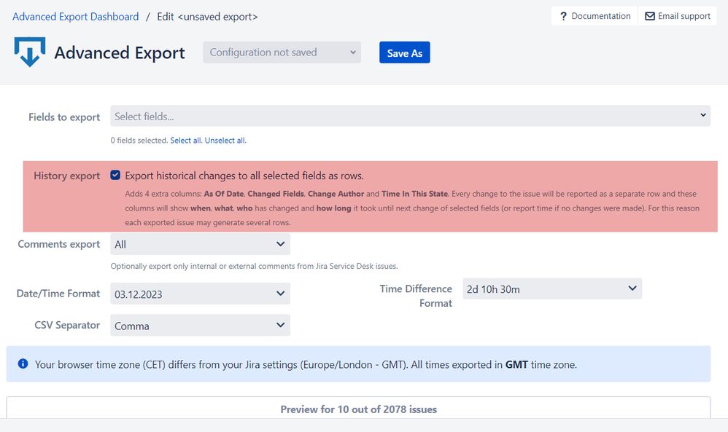Click the 'CSV Separator' label
The height and width of the screenshot is (432, 728).
67,325
